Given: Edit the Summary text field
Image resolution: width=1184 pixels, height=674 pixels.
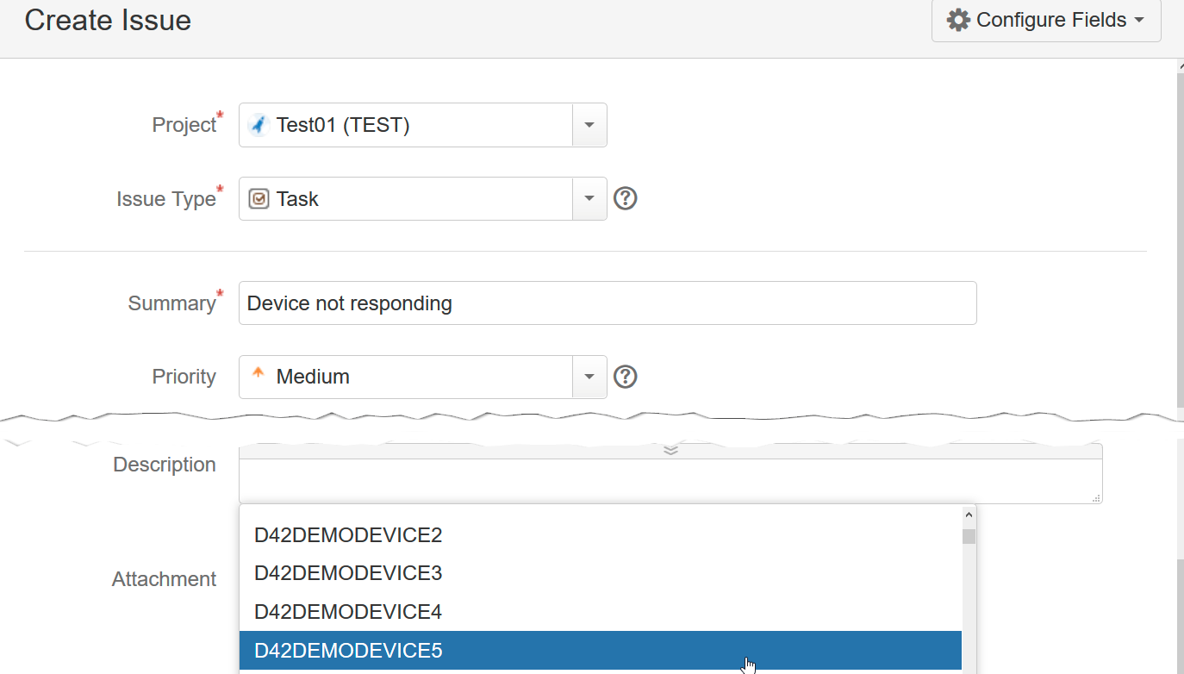Looking at the screenshot, I should coord(608,303).
